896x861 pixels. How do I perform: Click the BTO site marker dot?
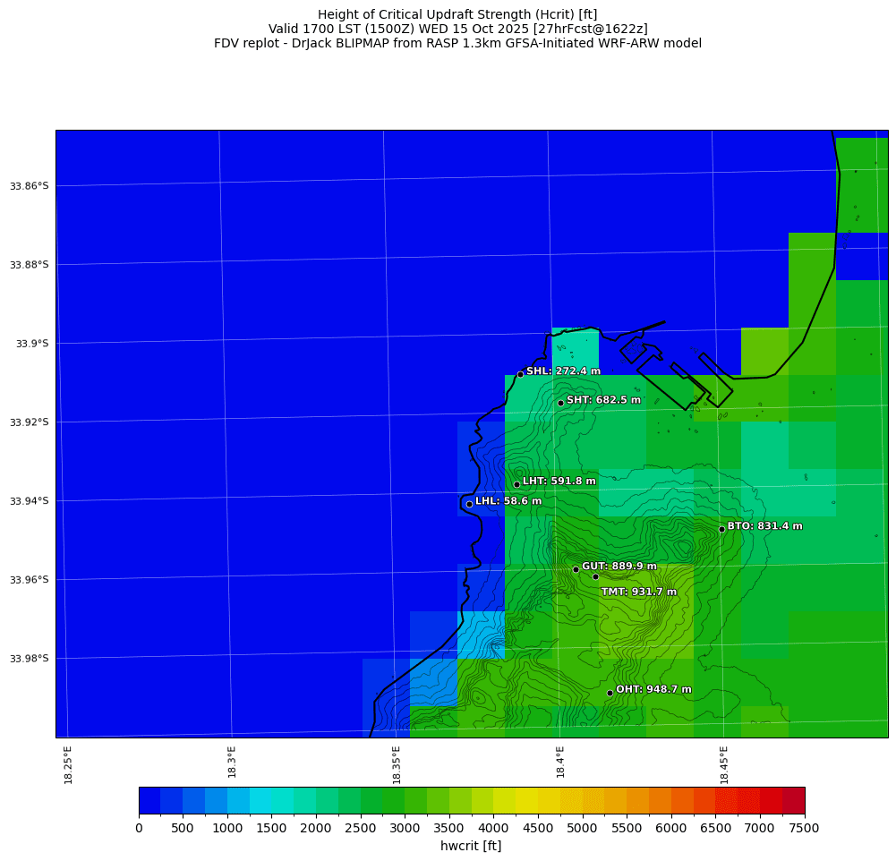(721, 529)
